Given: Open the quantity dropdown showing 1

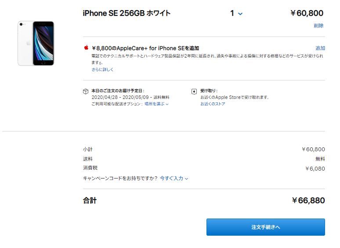Looking at the screenshot, I should tap(236, 13).
